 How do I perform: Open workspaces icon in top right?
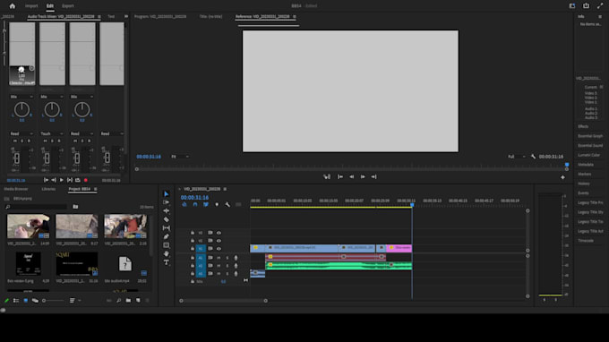click(x=572, y=6)
